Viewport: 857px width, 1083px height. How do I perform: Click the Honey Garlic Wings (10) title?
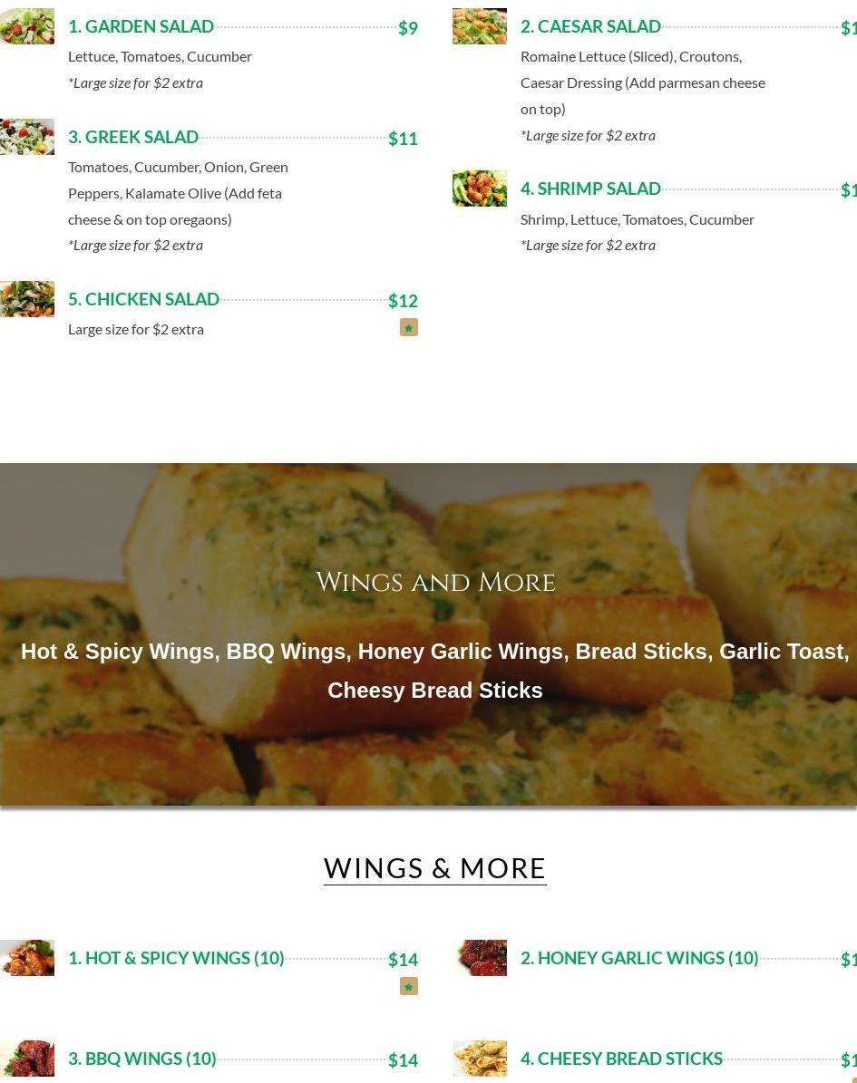click(639, 958)
